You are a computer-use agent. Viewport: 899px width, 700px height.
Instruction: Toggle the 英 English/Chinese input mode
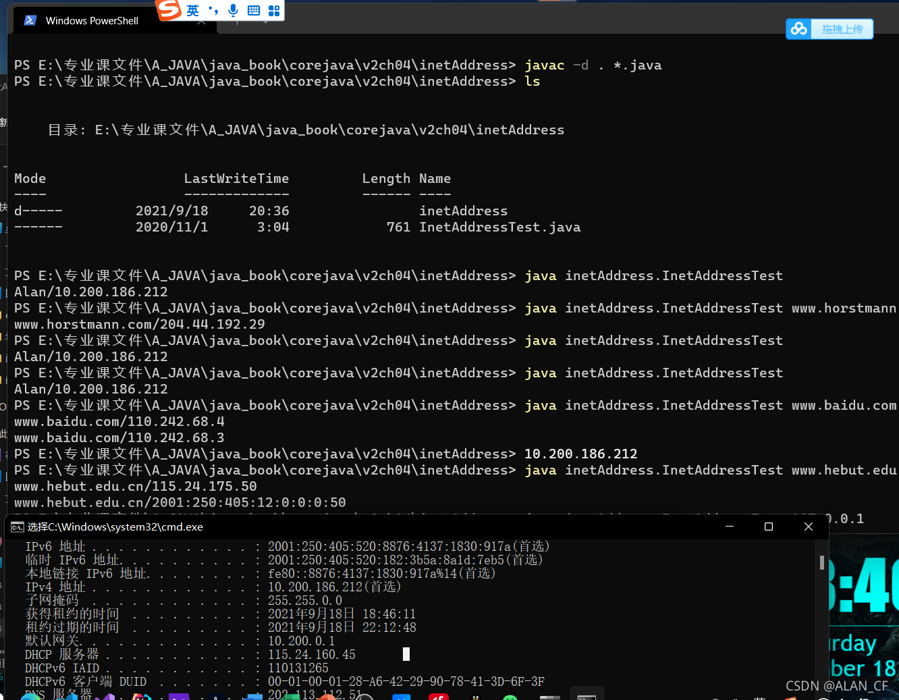[193, 10]
